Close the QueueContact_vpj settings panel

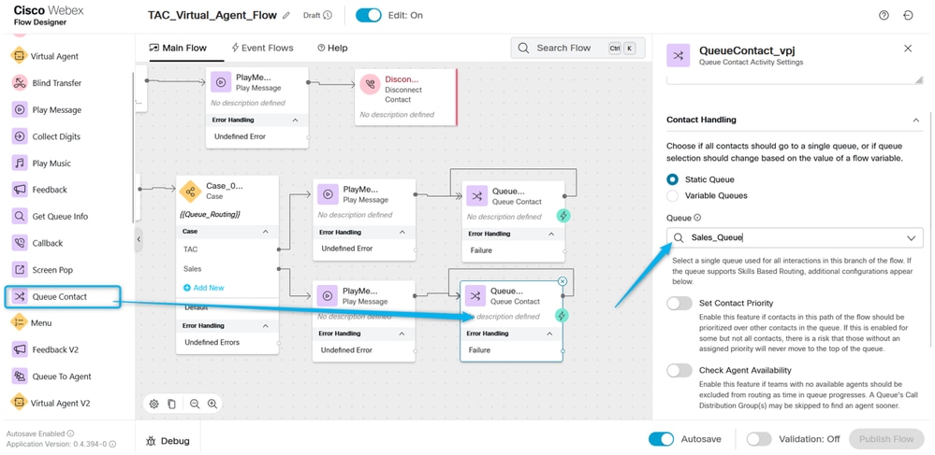point(908,49)
